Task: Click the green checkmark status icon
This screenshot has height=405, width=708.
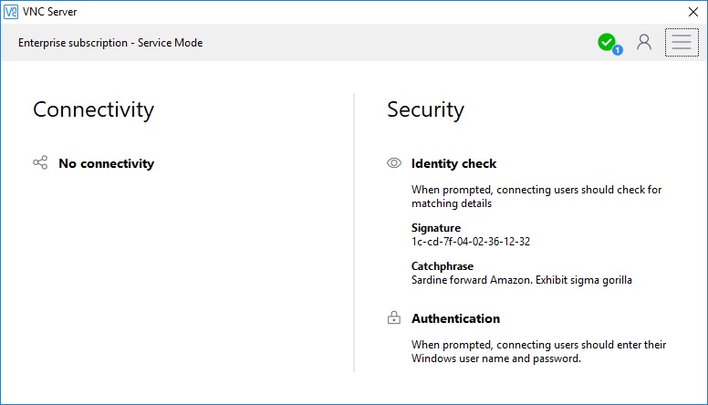Action: tap(608, 43)
